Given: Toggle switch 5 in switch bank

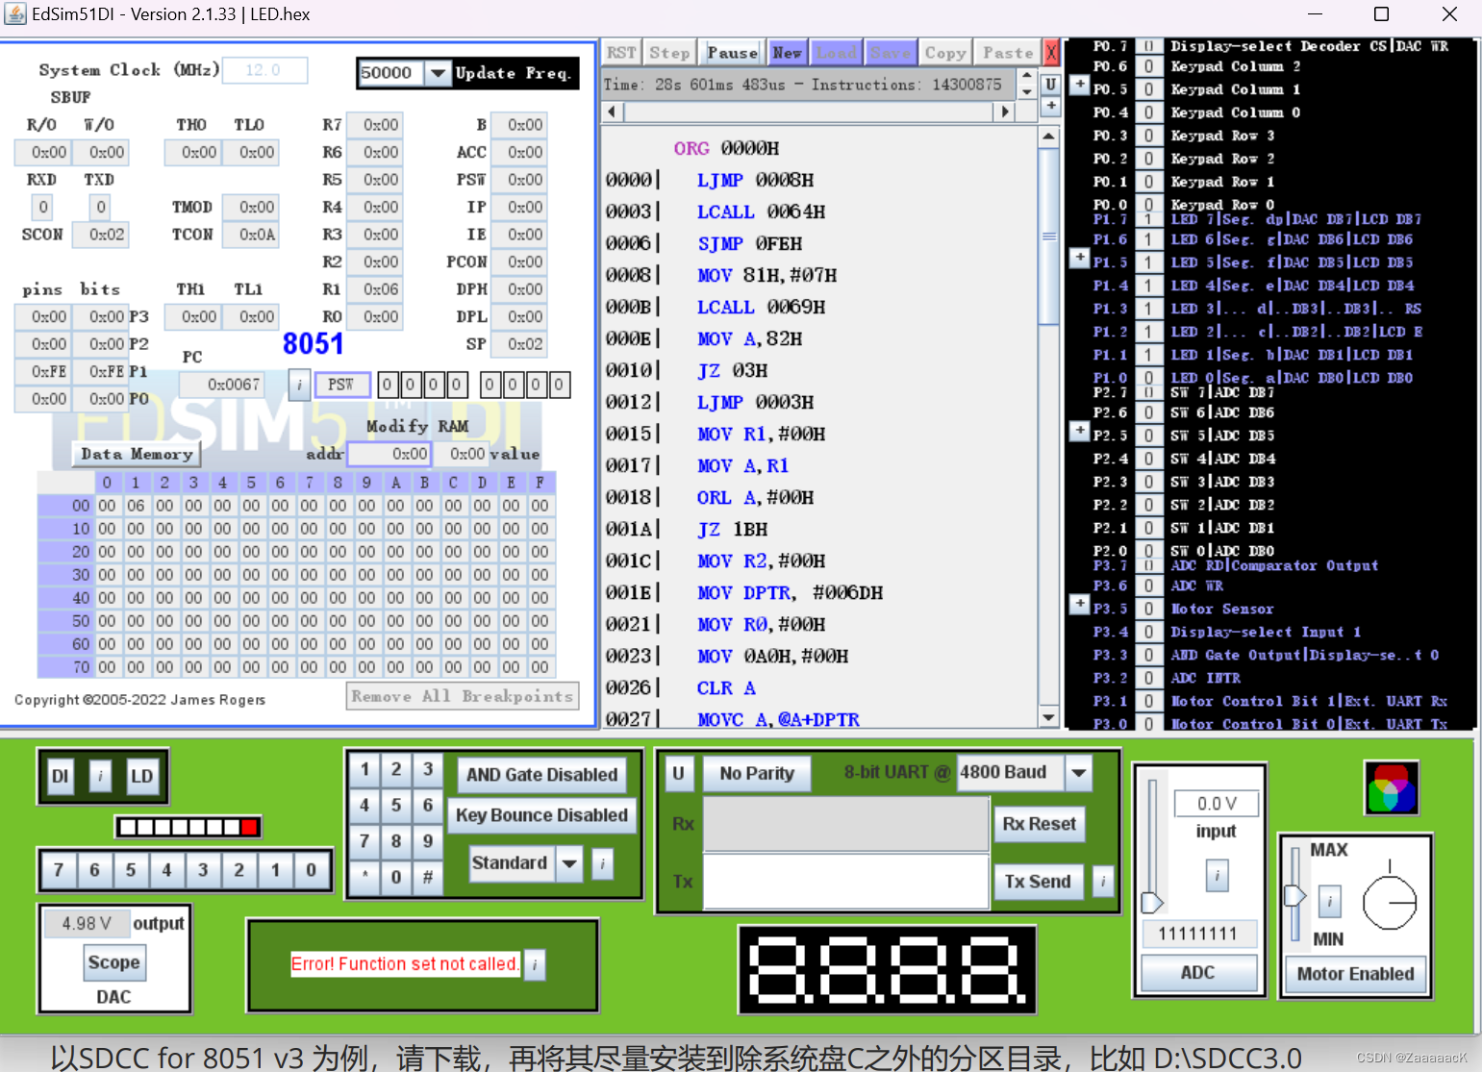Looking at the screenshot, I should [x=131, y=870].
